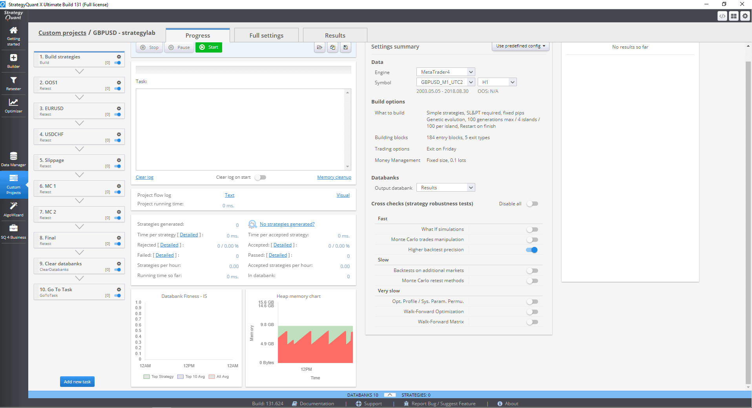Select the 3. EURUSD task item
752x408 pixels.
tap(79, 111)
